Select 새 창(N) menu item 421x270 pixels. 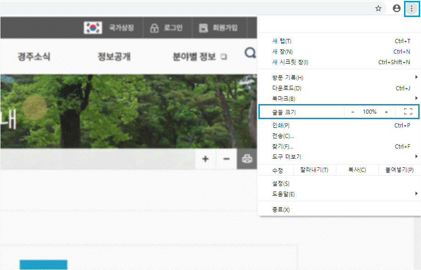(339, 52)
